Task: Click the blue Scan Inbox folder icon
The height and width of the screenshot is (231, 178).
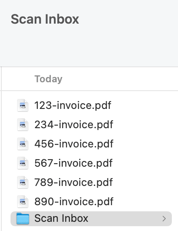Action: (x=23, y=218)
